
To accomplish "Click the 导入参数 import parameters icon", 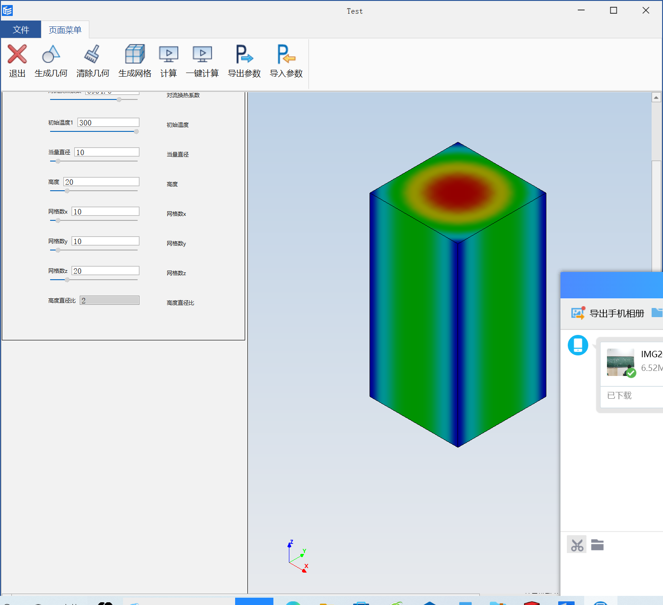I will 286,54.
